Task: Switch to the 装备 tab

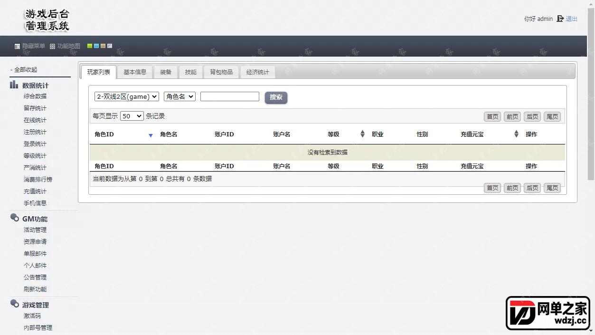Action: click(x=166, y=72)
